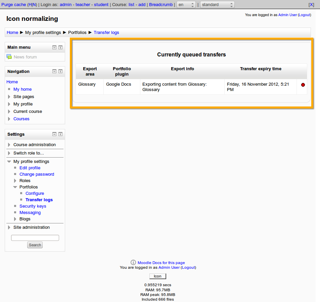
Task: Go to Home in breadcrumb
Action: pyautogui.click(x=12, y=33)
